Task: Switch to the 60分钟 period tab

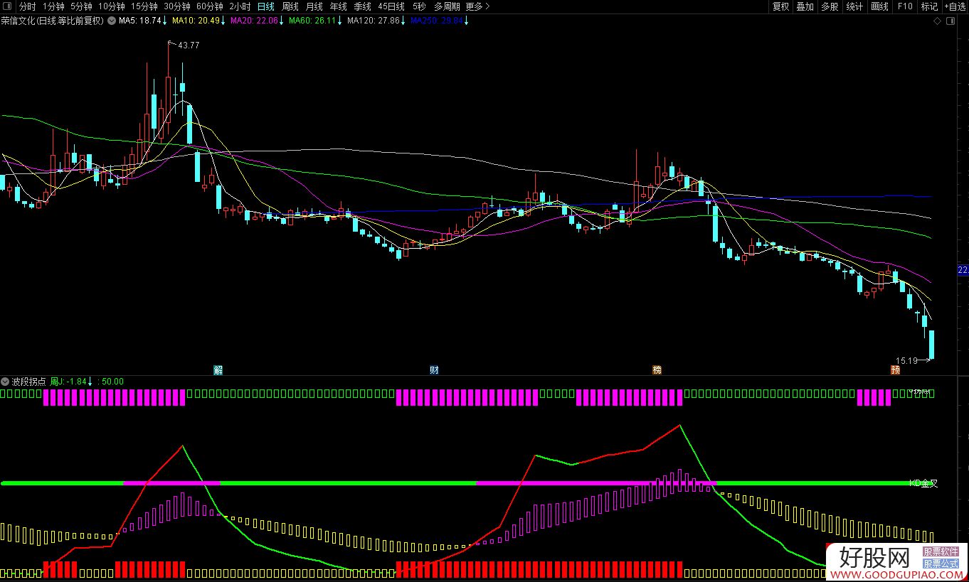Action: click(x=210, y=6)
